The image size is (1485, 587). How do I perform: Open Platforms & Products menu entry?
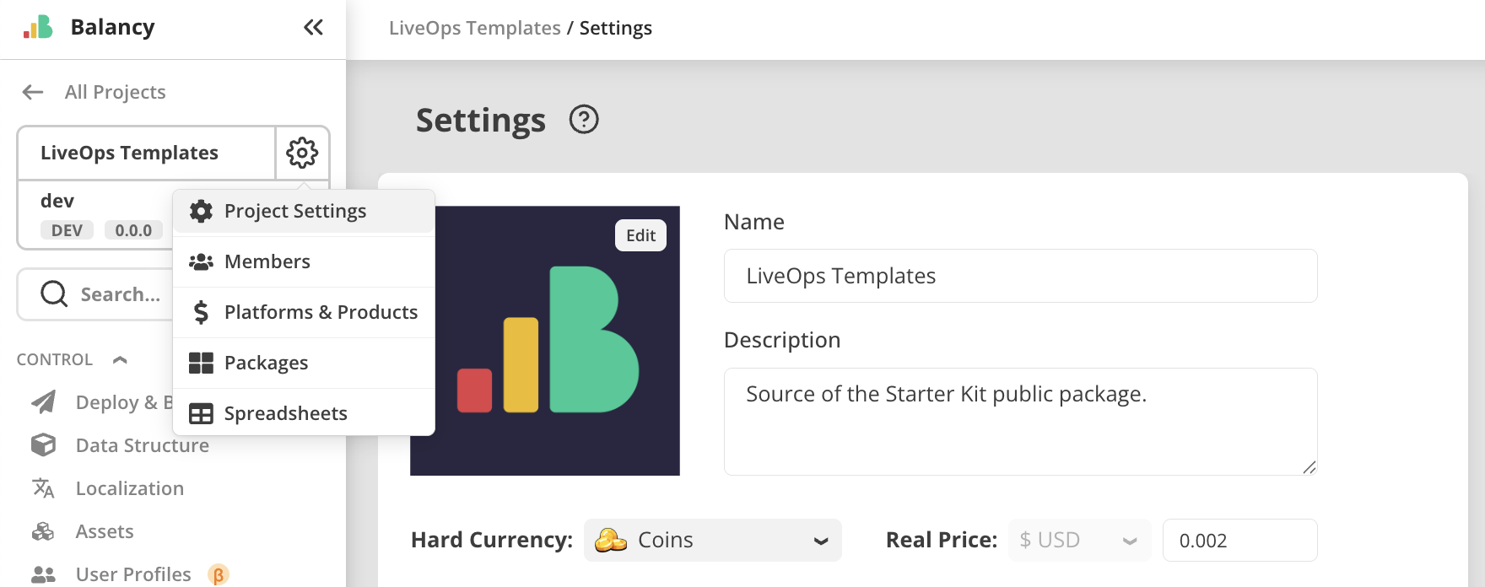321,312
